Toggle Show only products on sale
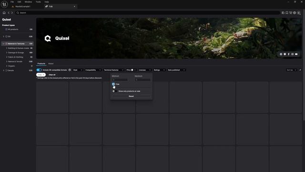The width and height of the screenshot is (305, 172). [x=114, y=91]
